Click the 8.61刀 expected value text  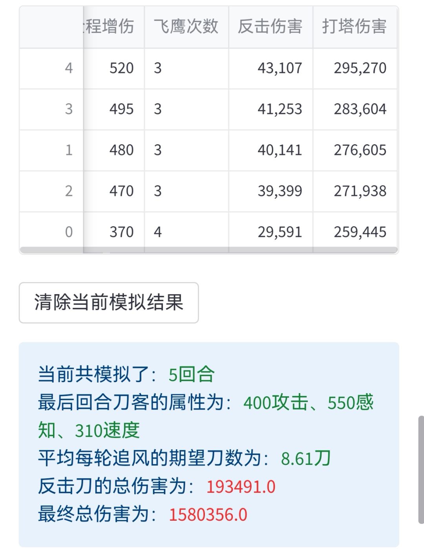tap(306, 458)
